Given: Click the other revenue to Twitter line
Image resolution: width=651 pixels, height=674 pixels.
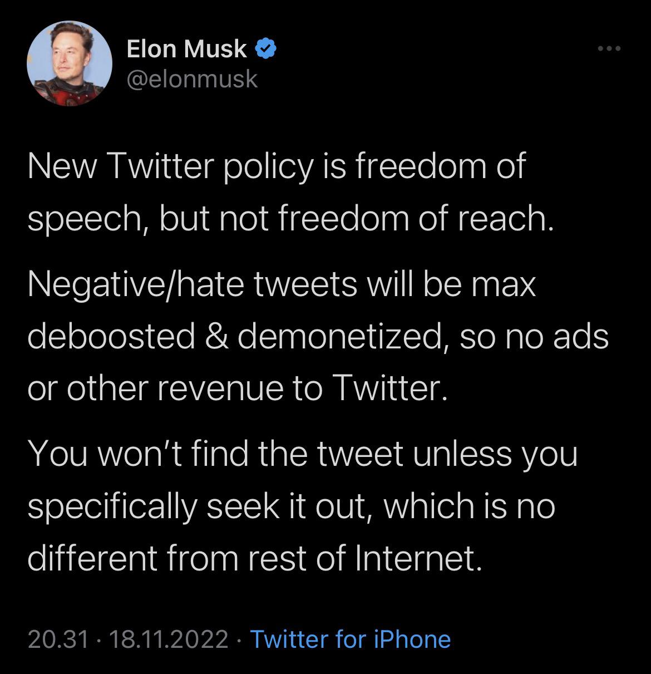Looking at the screenshot, I should [x=238, y=389].
